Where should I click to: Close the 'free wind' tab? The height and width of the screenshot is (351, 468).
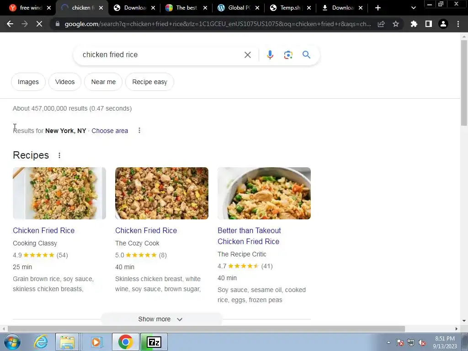(x=49, y=8)
